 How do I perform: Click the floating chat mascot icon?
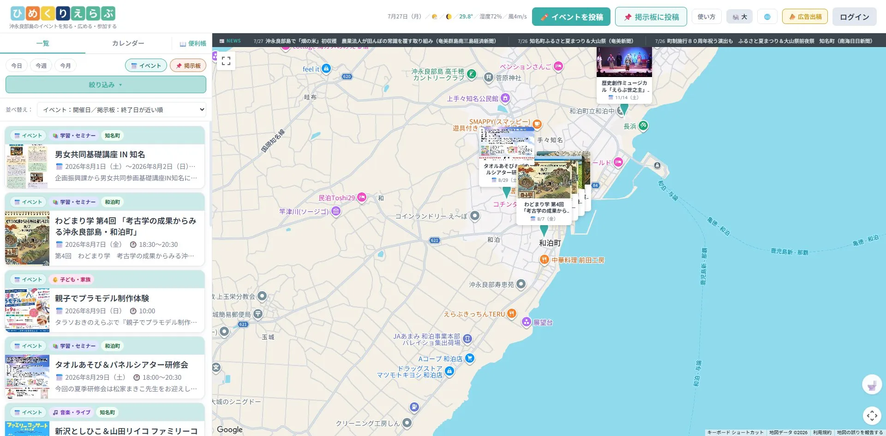point(872,385)
